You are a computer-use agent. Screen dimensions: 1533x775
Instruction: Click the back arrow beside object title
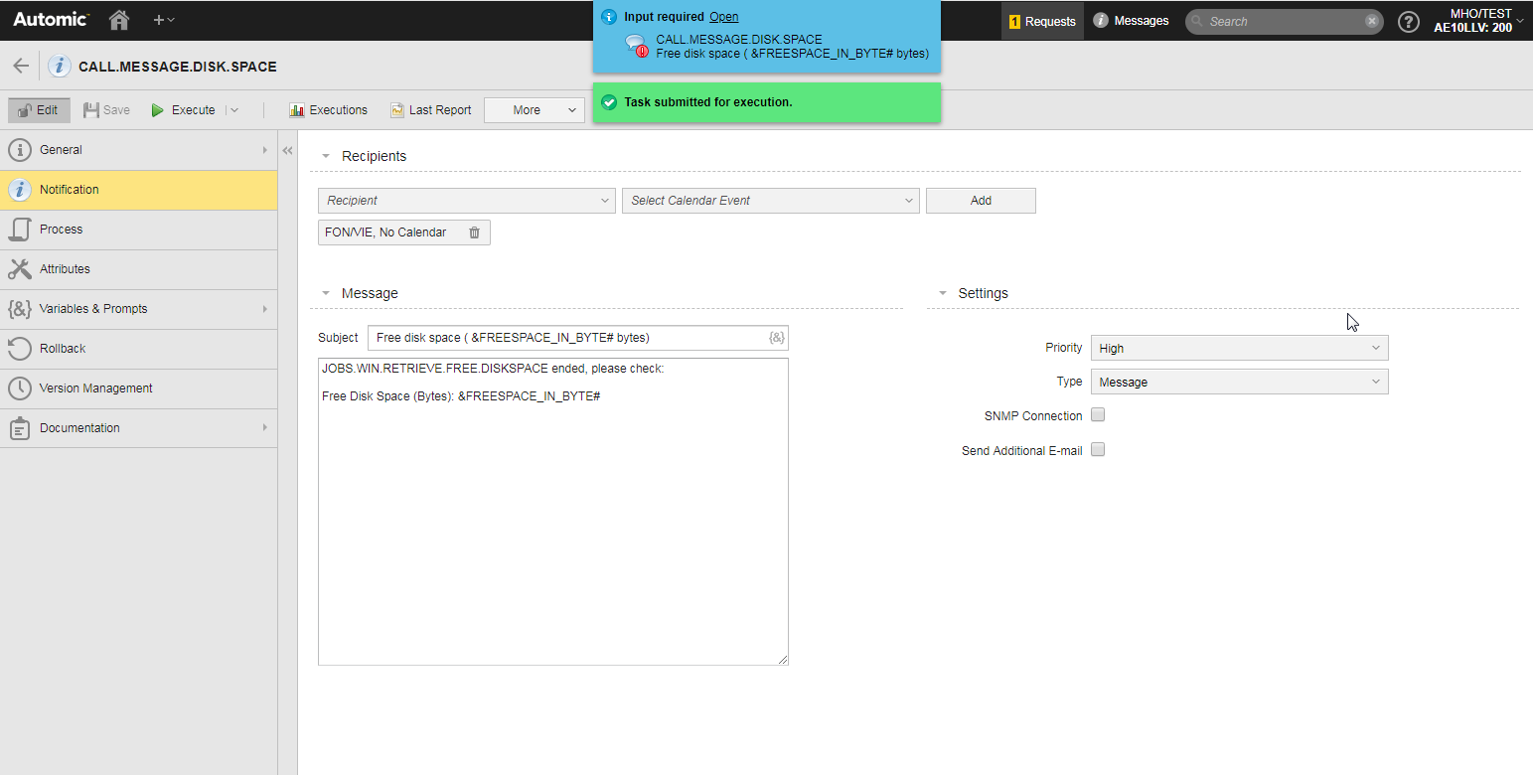coord(21,67)
